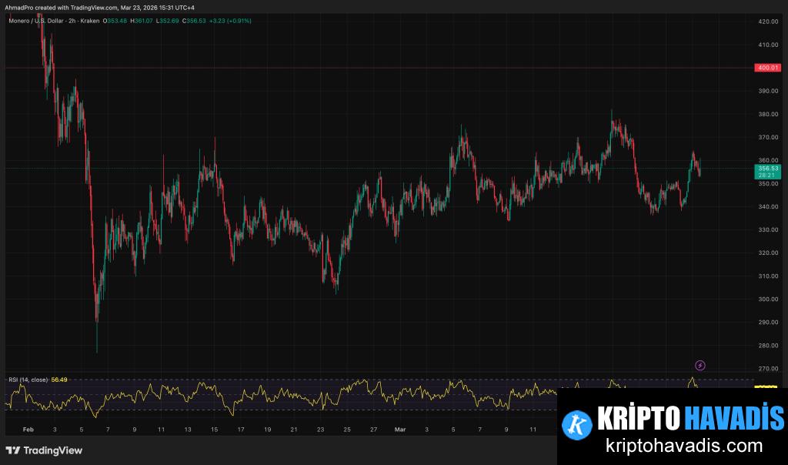Click the 280.00 price axis label
This screenshot has height=465, width=788.
click(768, 346)
